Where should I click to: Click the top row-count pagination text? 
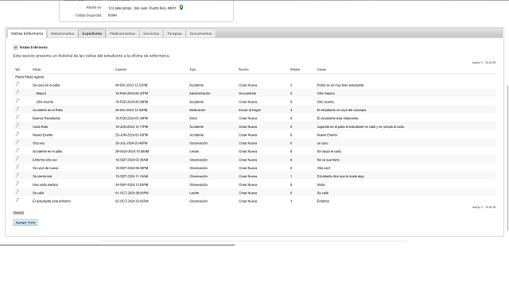tap(484, 63)
